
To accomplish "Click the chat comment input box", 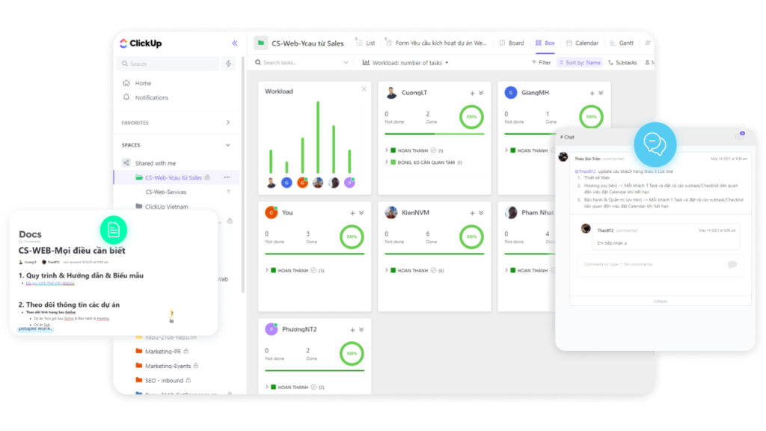I will pyautogui.click(x=661, y=266).
